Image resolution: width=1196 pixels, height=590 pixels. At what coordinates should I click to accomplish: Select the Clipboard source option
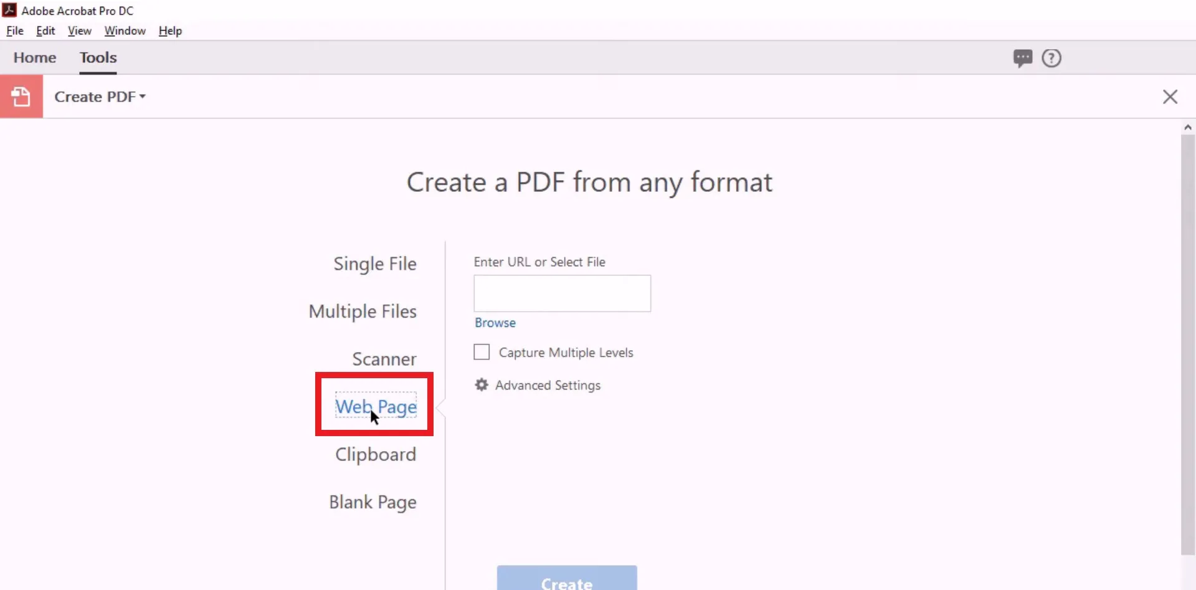[x=376, y=454]
